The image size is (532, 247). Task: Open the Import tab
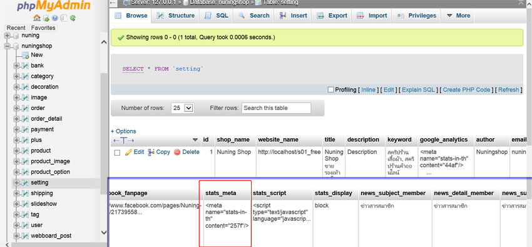[372, 16]
